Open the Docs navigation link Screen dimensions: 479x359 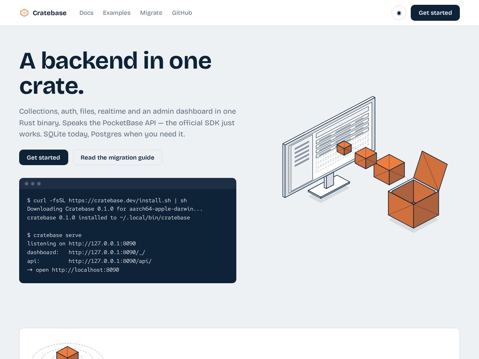tap(86, 13)
